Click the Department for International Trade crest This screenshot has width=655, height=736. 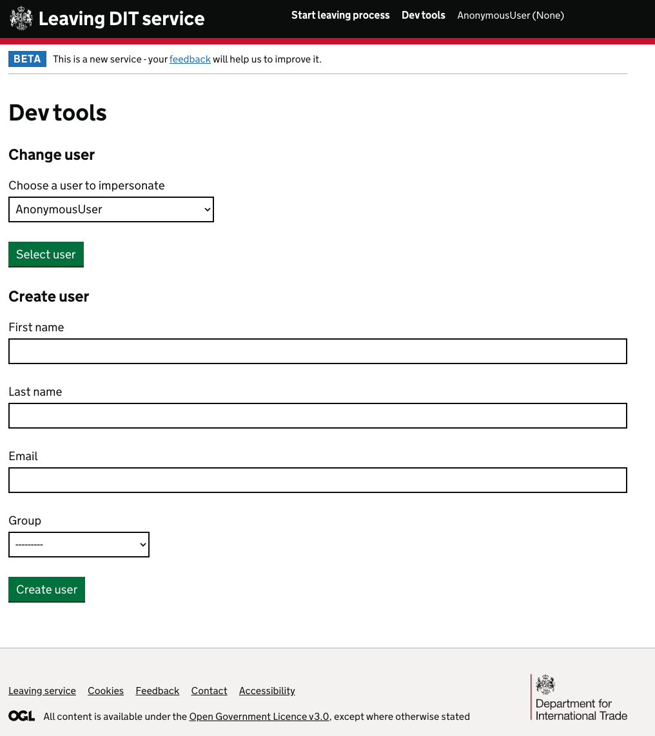click(x=579, y=697)
